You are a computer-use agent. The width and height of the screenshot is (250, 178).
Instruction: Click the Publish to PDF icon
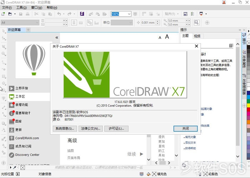[104, 14]
